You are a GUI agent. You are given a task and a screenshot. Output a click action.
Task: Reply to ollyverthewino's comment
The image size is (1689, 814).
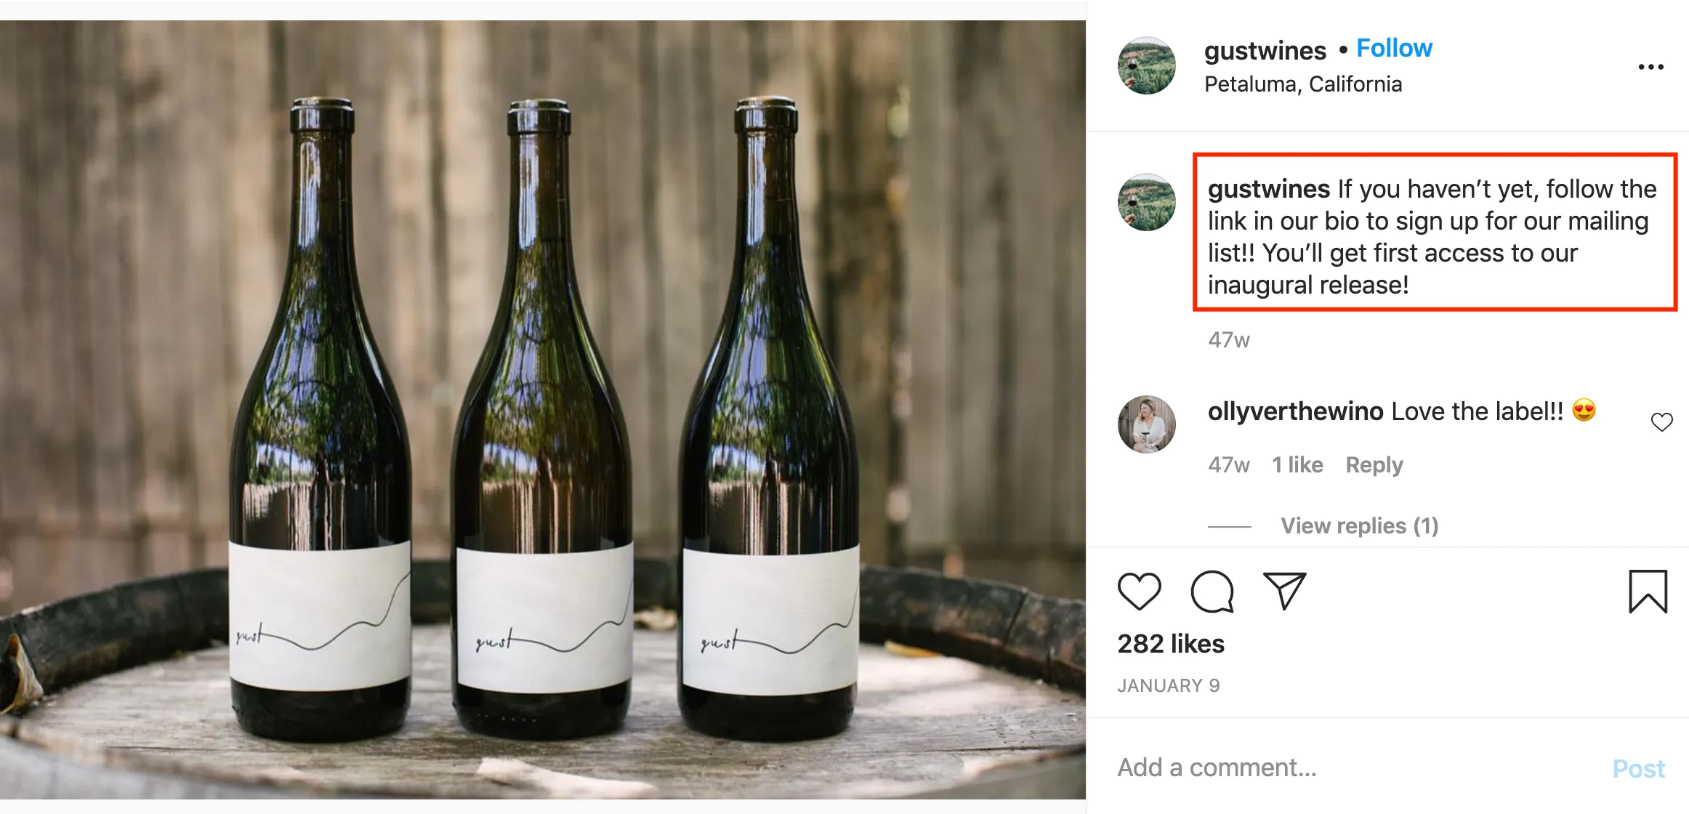click(1374, 465)
